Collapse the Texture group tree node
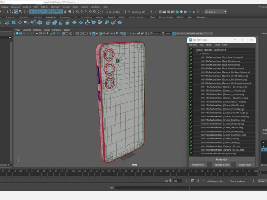 pyautogui.click(x=197, y=53)
